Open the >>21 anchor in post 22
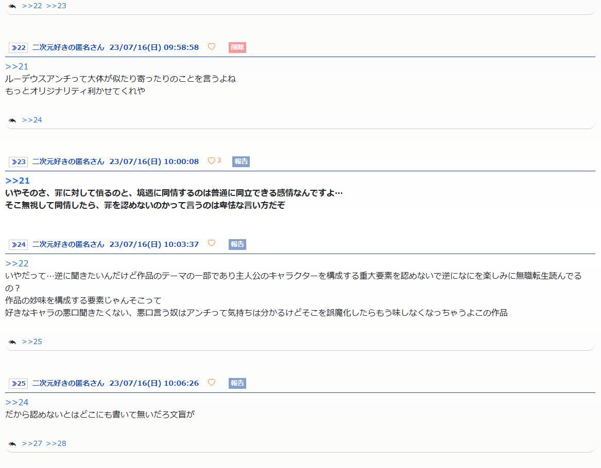 [x=17, y=66]
